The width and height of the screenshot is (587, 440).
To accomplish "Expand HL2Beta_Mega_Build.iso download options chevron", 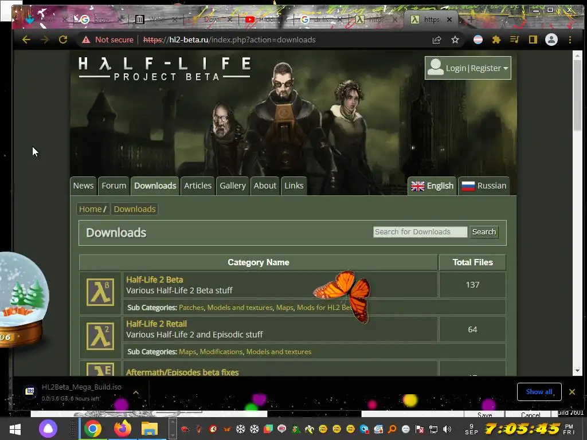I will [x=136, y=392].
